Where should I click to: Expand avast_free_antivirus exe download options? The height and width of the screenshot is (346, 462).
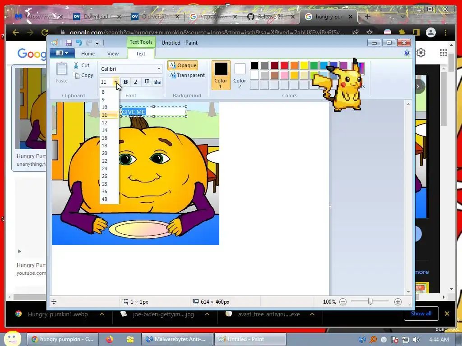312,314
